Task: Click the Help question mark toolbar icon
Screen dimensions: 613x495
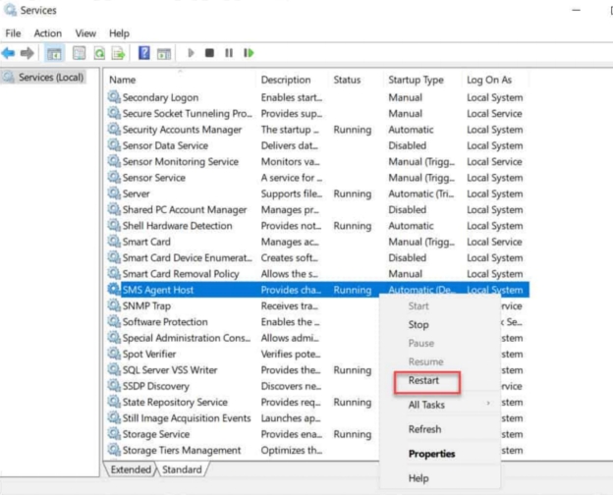Action: [144, 52]
